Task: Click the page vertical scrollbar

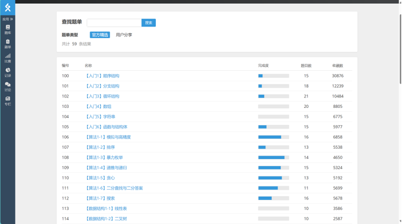Action: tap(401, 49)
